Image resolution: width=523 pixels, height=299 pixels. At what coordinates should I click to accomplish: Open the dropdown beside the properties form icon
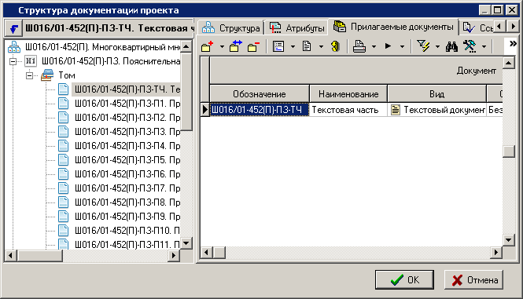point(293,46)
